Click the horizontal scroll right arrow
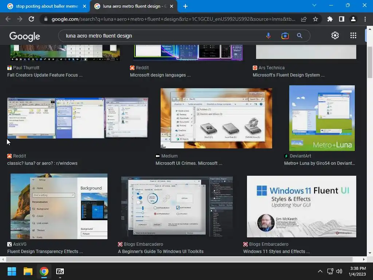373x280 pixels. point(364,259)
